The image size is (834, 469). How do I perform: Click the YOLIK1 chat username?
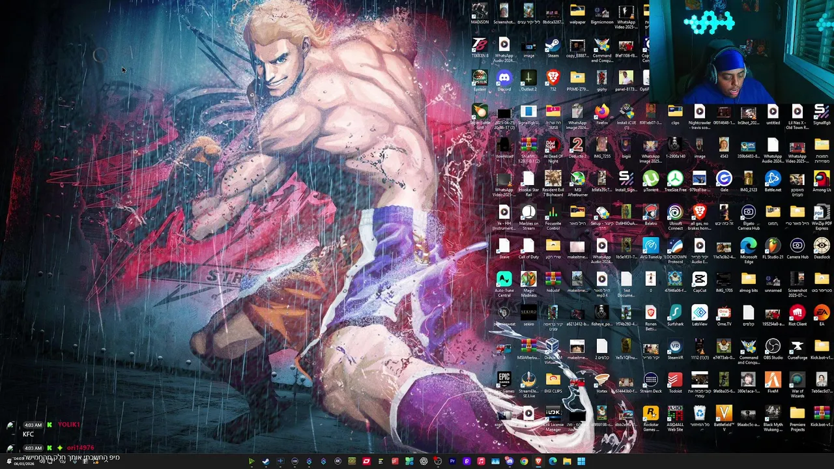[x=68, y=425]
